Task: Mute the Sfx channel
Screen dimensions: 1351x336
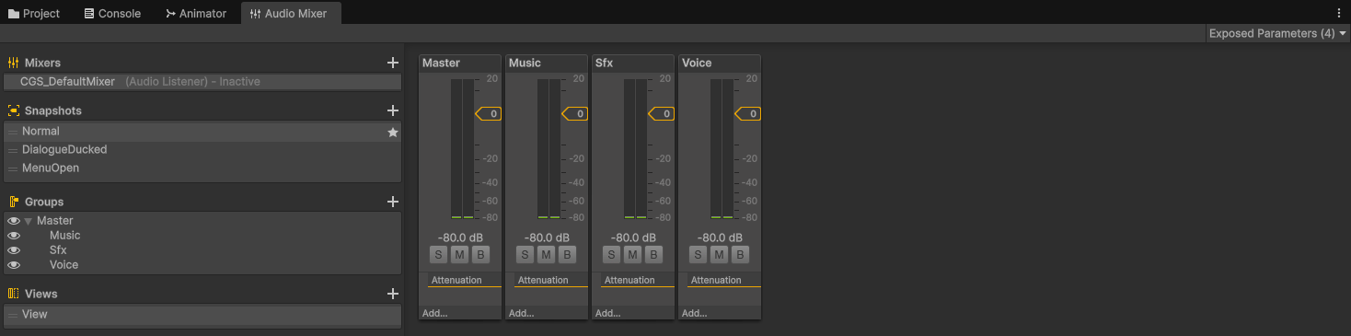Action: (x=632, y=254)
